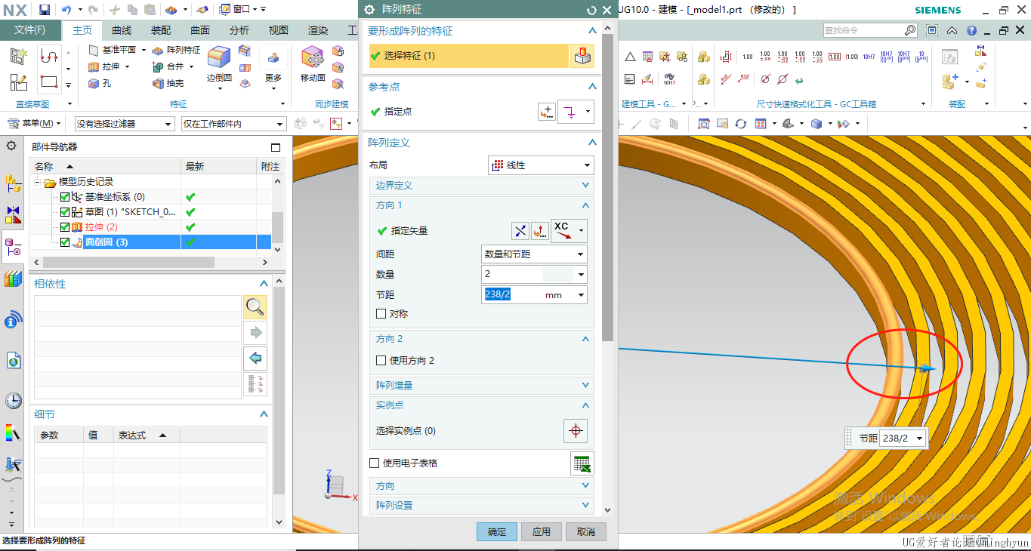This screenshot has width=1031, height=551.
Task: Select the 抽壳 shell tool
Action: click(x=168, y=84)
